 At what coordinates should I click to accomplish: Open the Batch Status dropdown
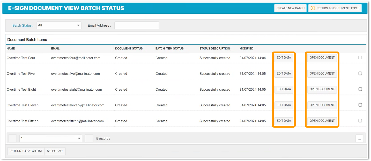(x=59, y=25)
